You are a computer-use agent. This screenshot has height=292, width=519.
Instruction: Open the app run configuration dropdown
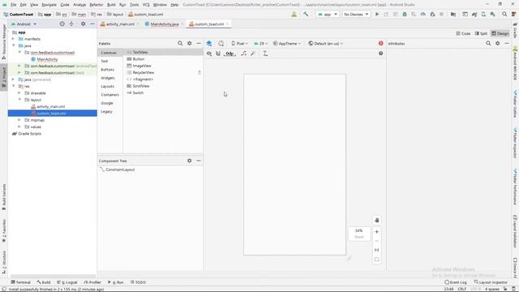tap(328, 15)
